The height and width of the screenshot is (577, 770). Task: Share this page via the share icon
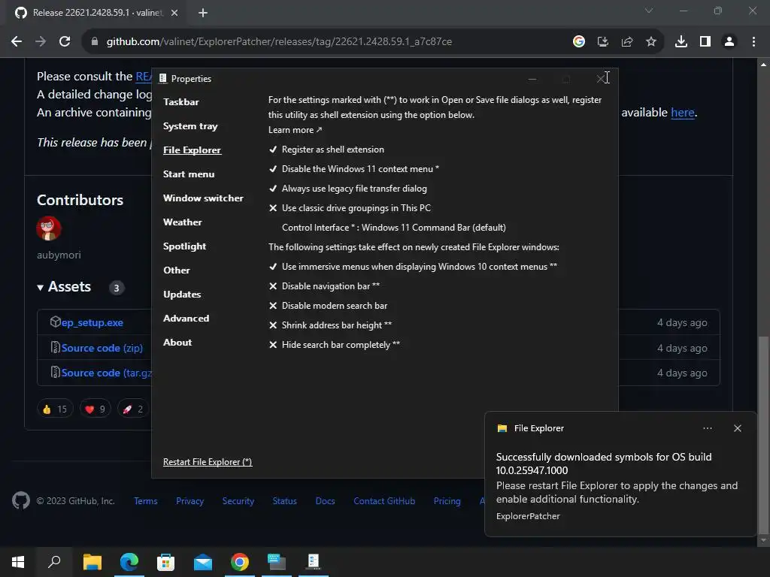[627, 42]
